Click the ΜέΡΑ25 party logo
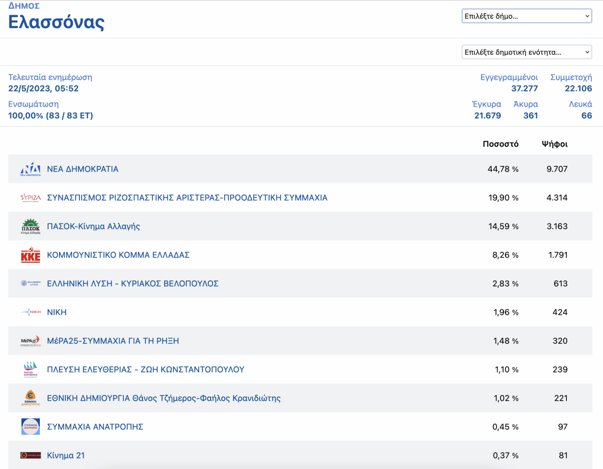Viewport: 603px width, 469px height. (x=31, y=341)
